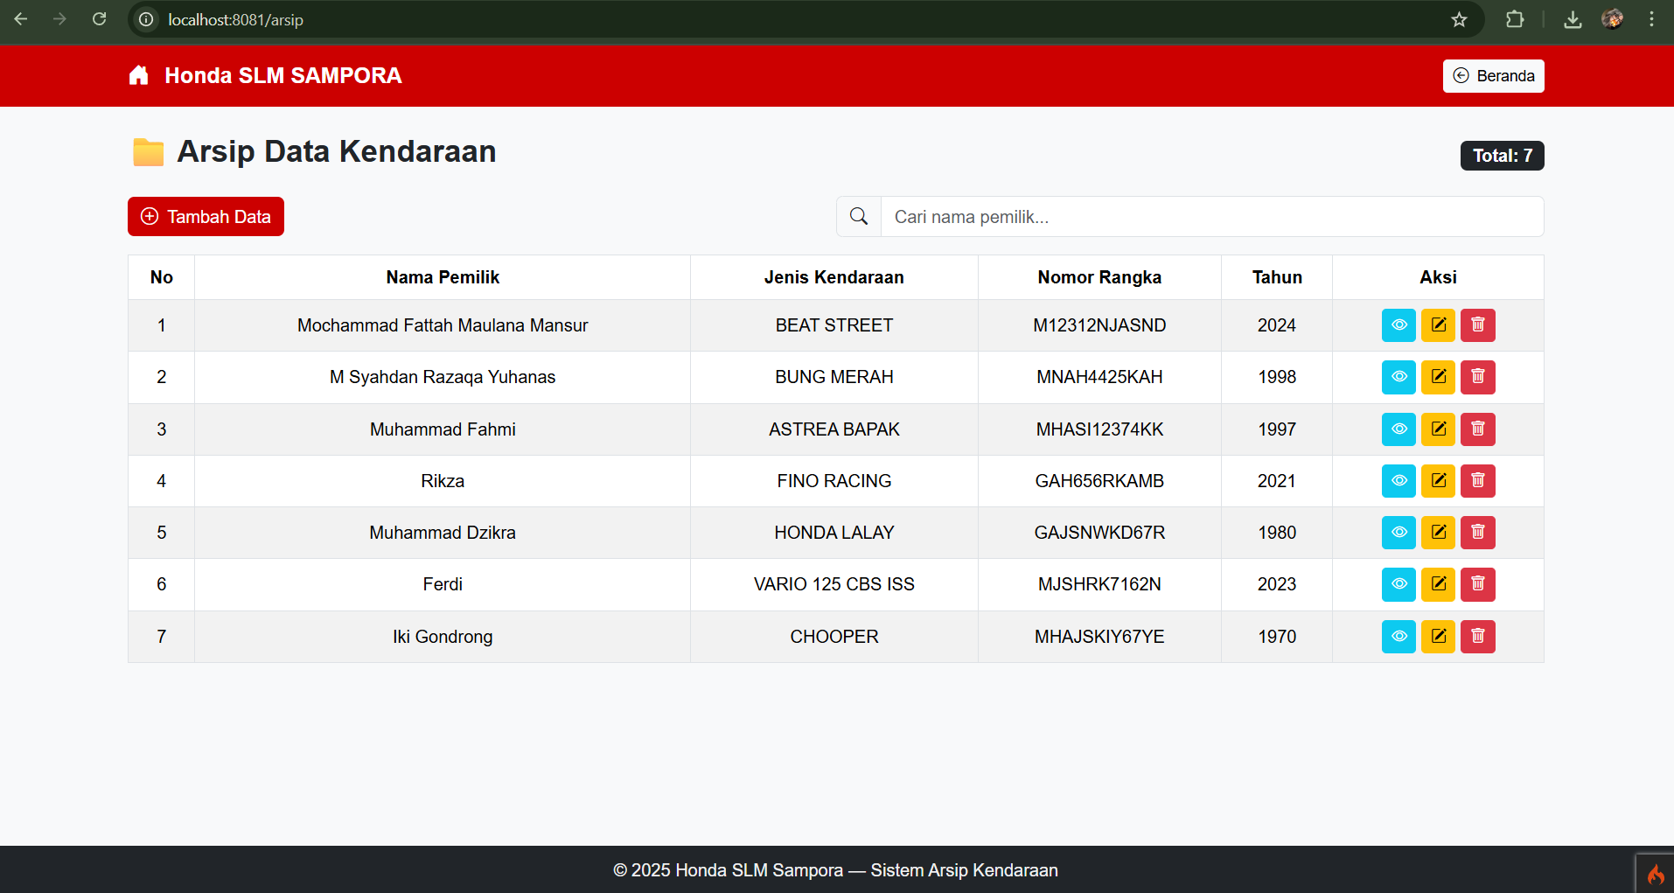Edit Iki Gondrong's record
The height and width of the screenshot is (893, 1674).
[x=1438, y=637]
